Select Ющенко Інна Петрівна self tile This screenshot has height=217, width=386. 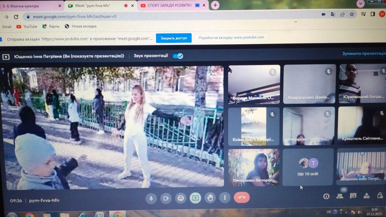pyautogui.click(x=361, y=167)
